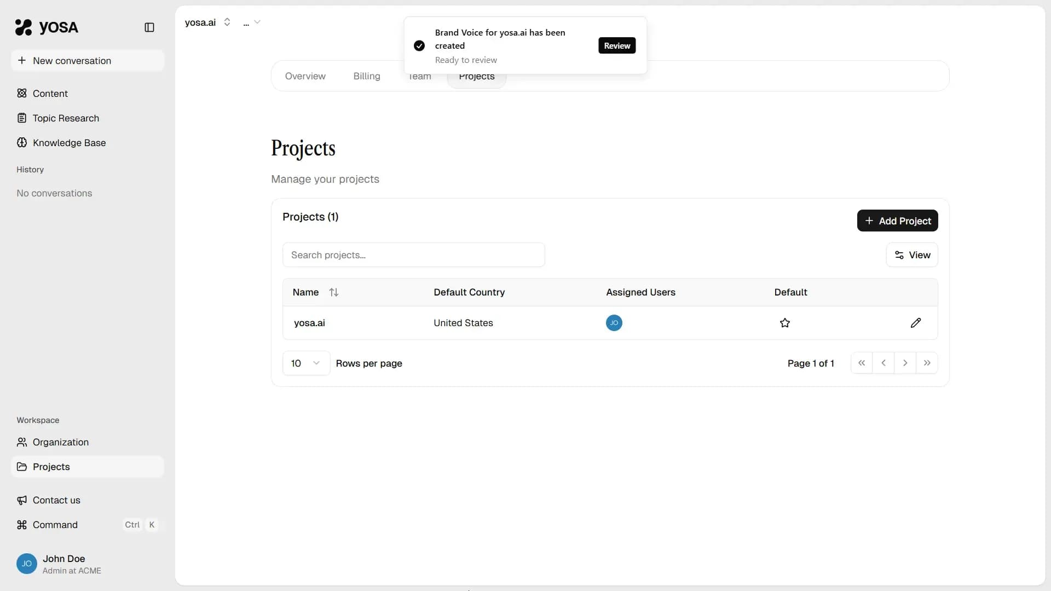
Task: Open Content from sidebar
Action: (x=50, y=94)
